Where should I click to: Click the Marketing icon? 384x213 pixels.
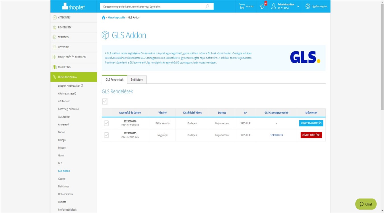point(54,67)
